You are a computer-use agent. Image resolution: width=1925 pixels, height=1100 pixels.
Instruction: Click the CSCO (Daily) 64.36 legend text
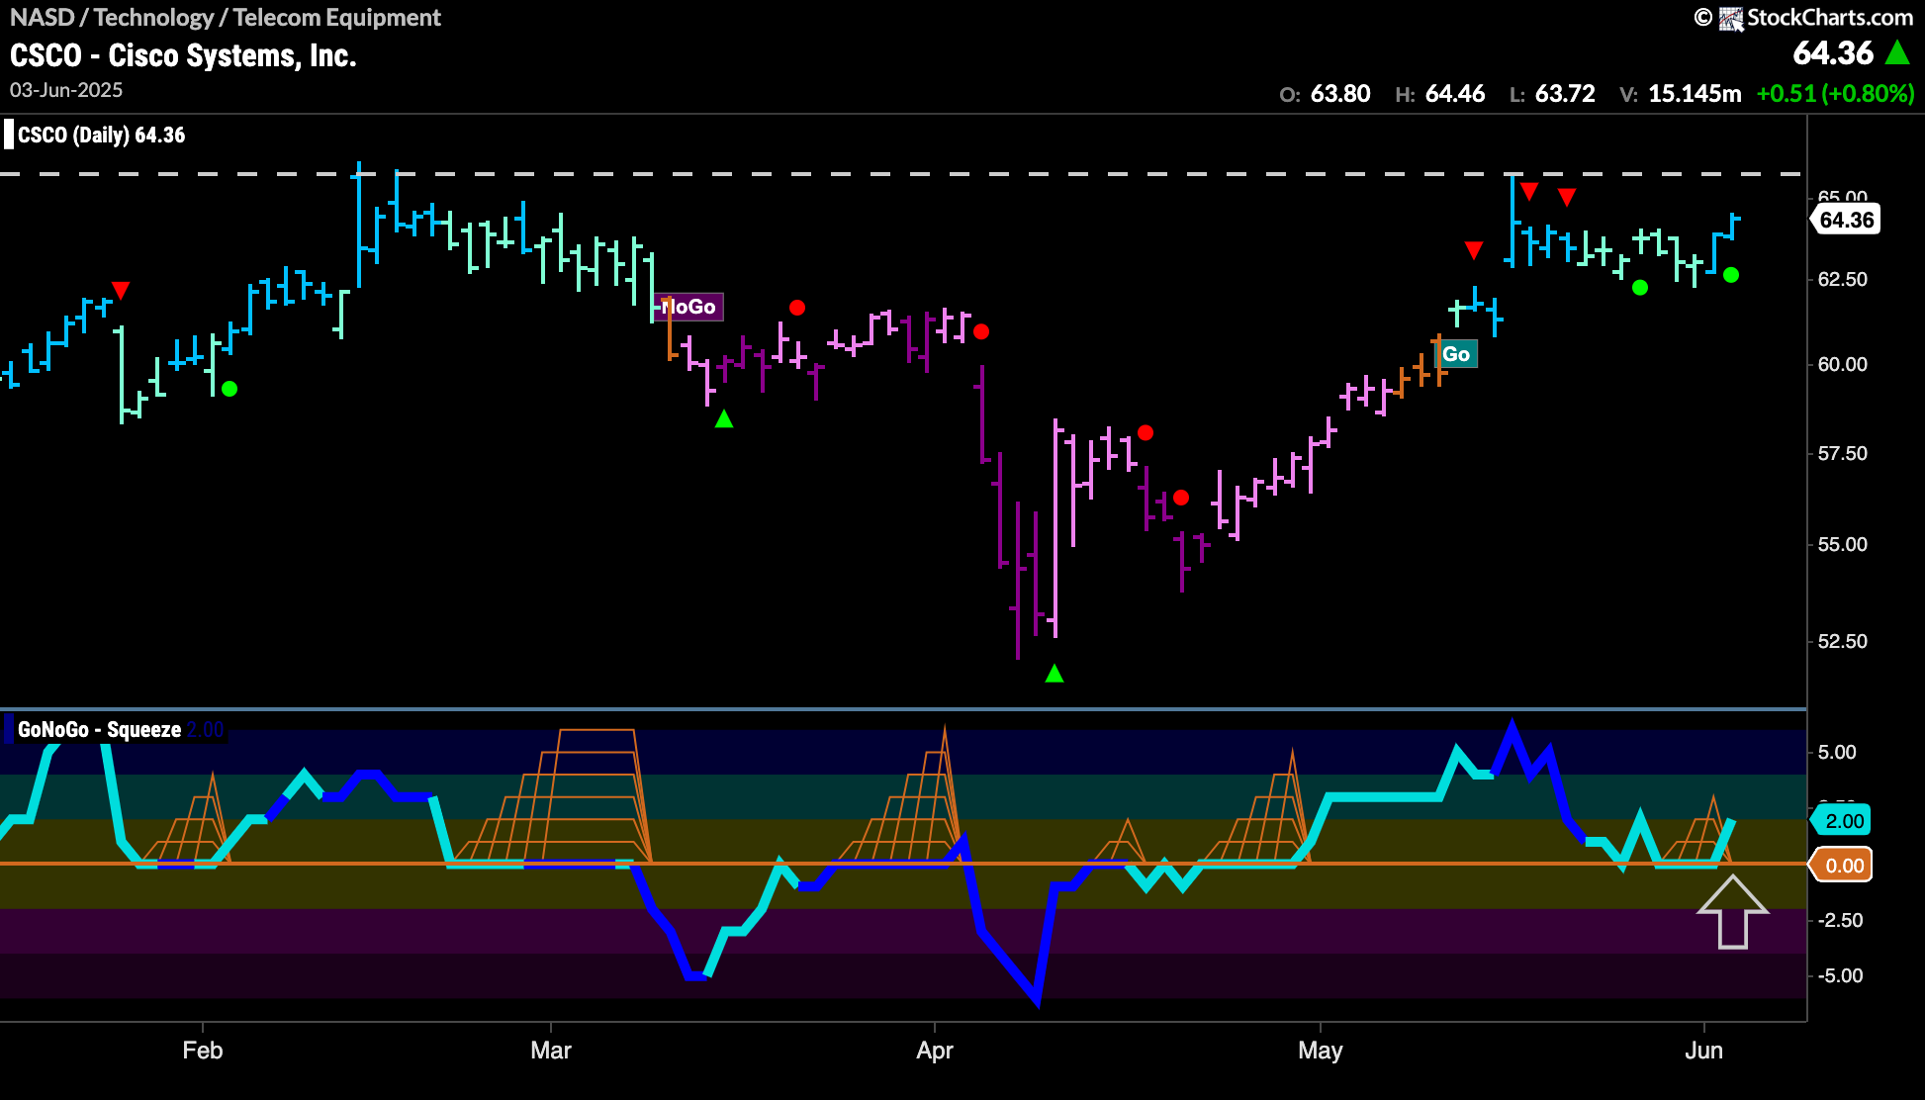tap(101, 136)
